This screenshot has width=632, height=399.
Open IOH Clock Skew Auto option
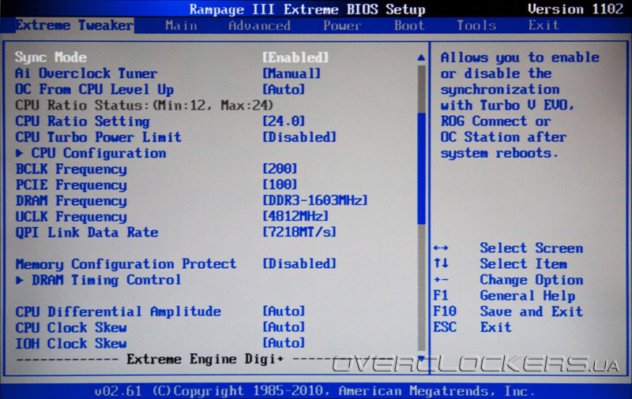pos(284,343)
